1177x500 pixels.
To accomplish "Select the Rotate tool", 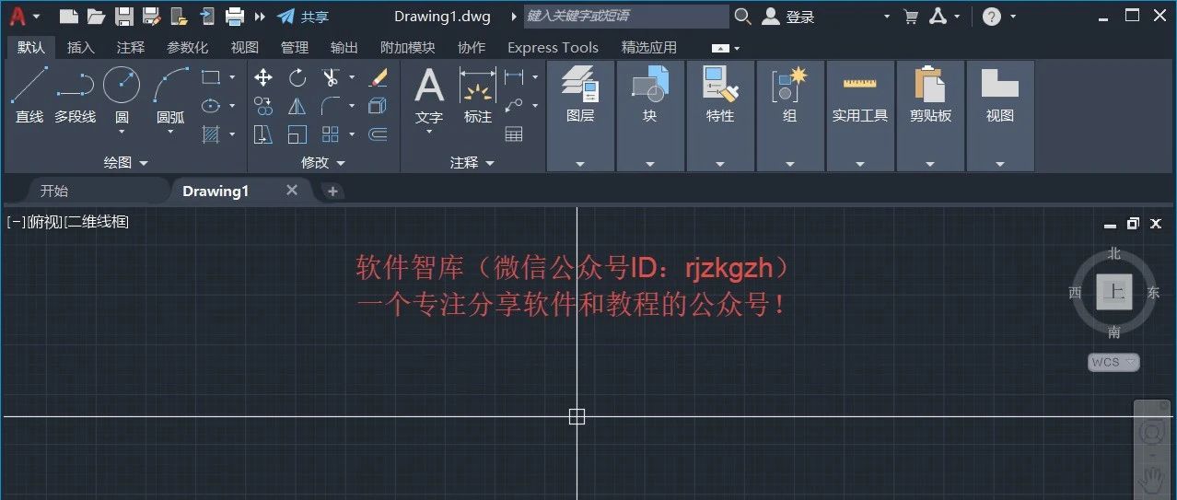I will [x=297, y=77].
